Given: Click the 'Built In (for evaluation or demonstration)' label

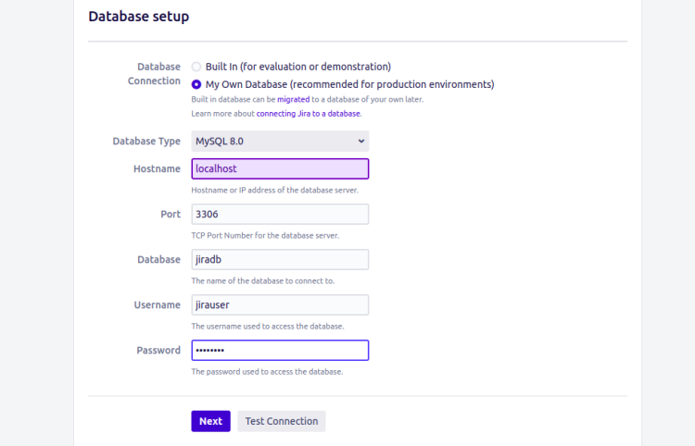Looking at the screenshot, I should tap(298, 67).
